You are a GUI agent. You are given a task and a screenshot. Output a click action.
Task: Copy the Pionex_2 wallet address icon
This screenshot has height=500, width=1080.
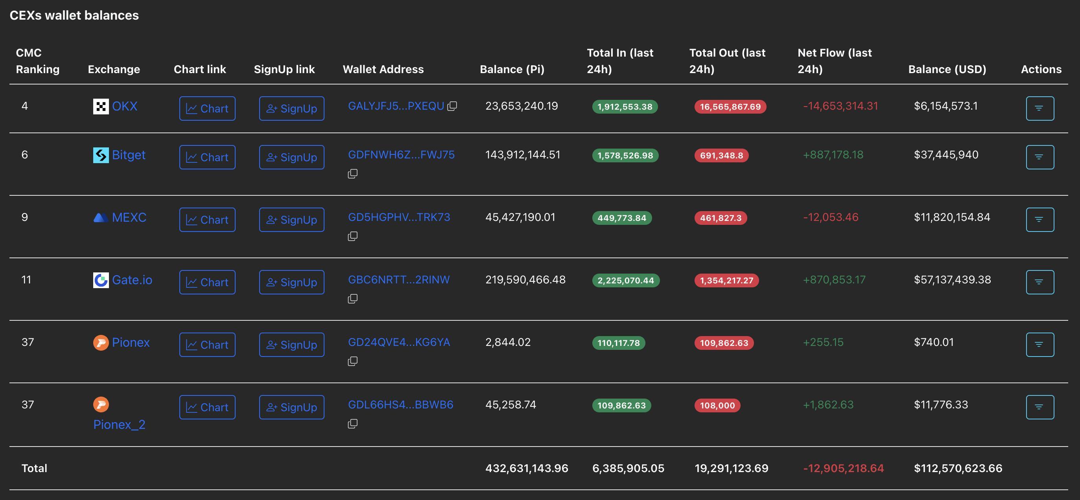(353, 424)
